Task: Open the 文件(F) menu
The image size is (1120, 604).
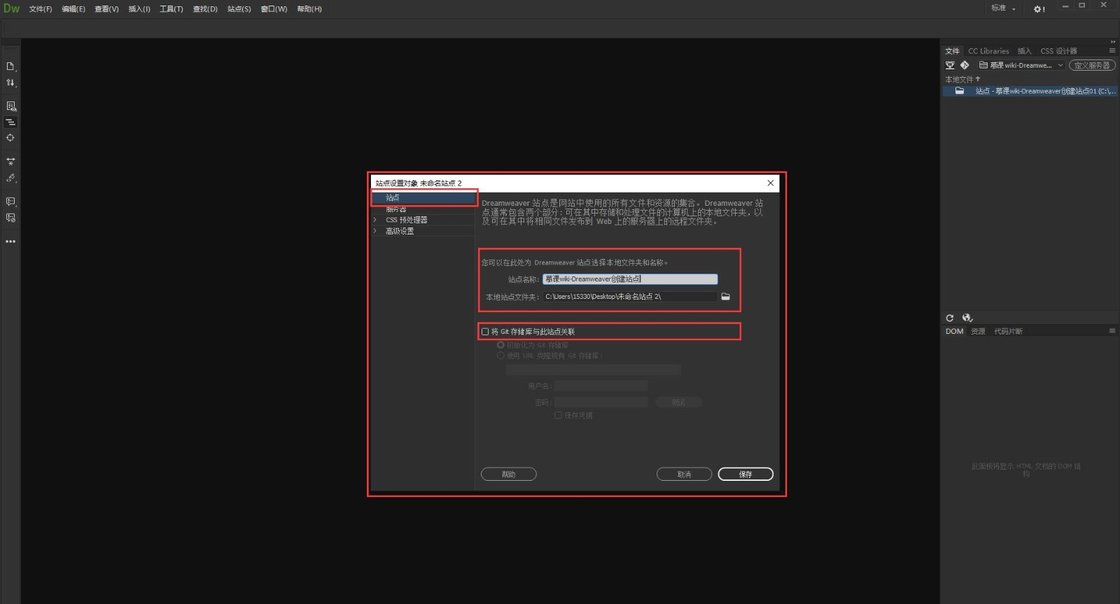Action: point(41,9)
